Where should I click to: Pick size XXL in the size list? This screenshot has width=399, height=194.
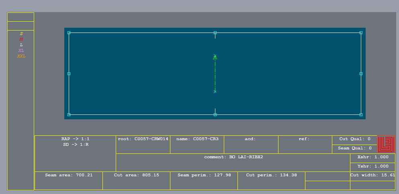coord(21,56)
